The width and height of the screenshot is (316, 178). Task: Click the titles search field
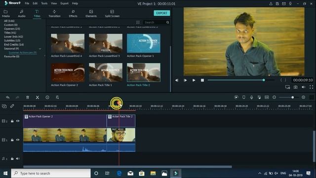click(x=155, y=22)
